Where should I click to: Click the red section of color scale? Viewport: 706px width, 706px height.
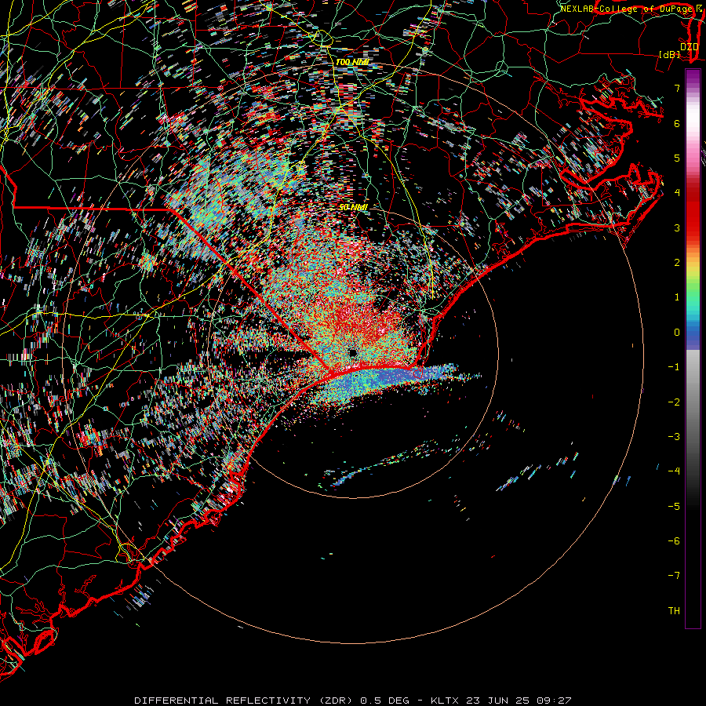tap(693, 212)
